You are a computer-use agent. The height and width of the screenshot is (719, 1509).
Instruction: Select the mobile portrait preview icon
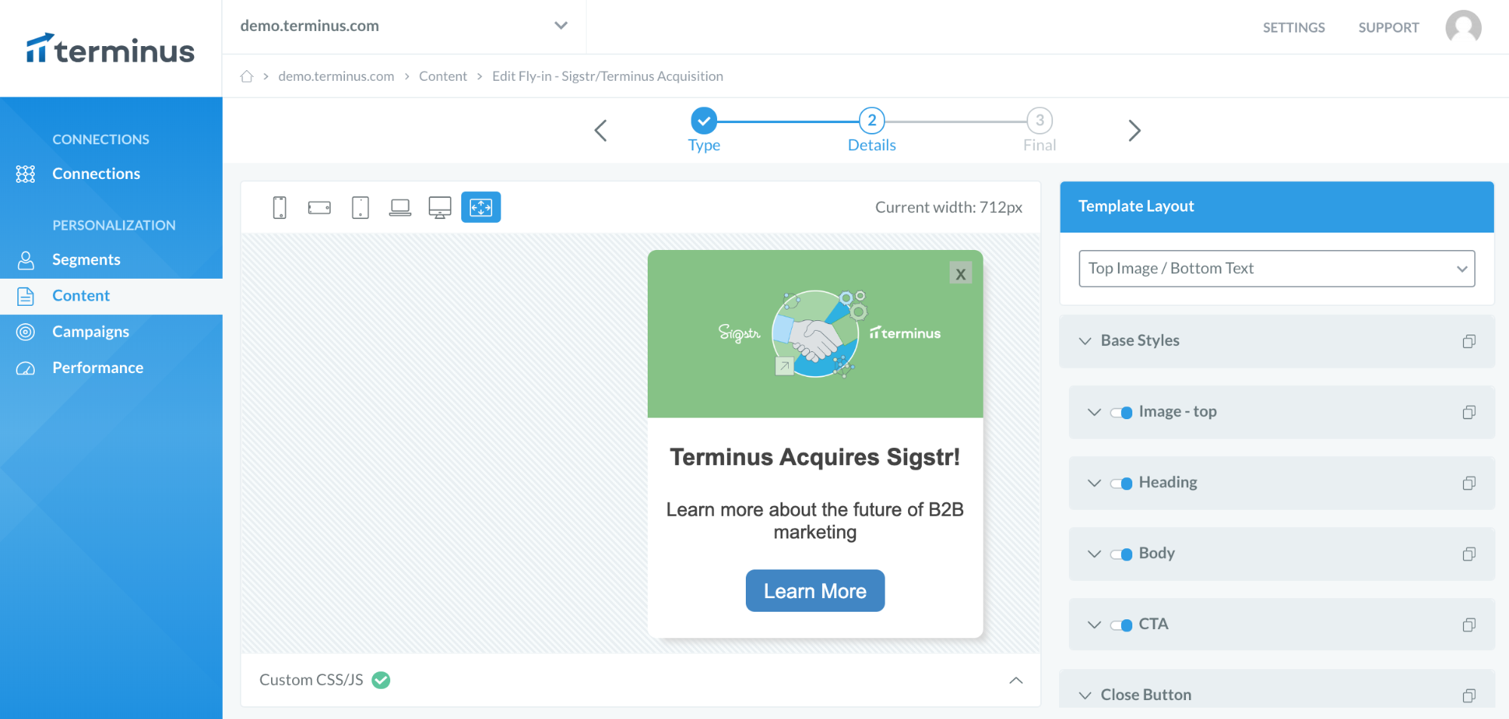tap(279, 207)
